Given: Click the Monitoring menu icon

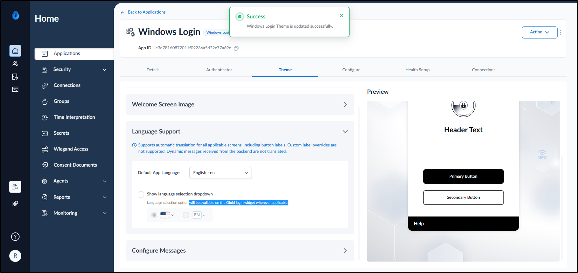Looking at the screenshot, I should coord(44,213).
